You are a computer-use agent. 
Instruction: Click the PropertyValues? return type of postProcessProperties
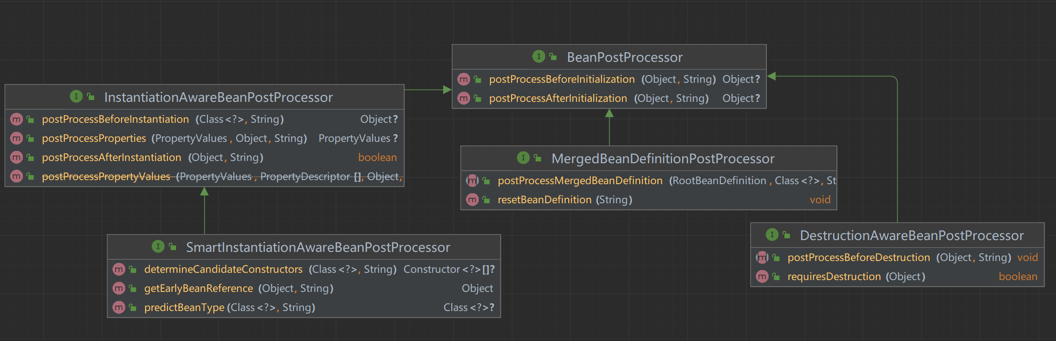click(358, 138)
